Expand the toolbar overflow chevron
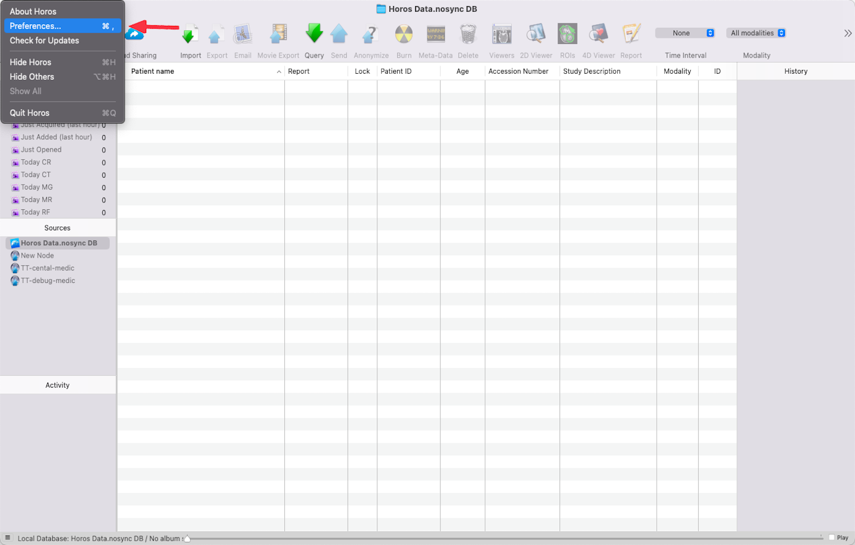 tap(848, 33)
